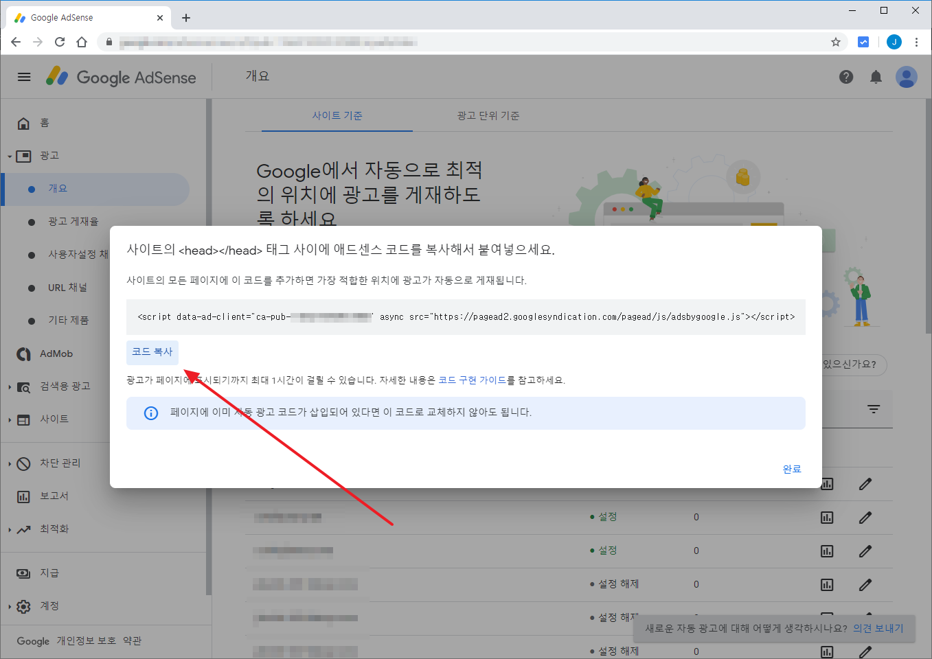Screen dimensions: 932x659
Task: Copy the AdSense code with 코드 복사
Action: tap(152, 352)
